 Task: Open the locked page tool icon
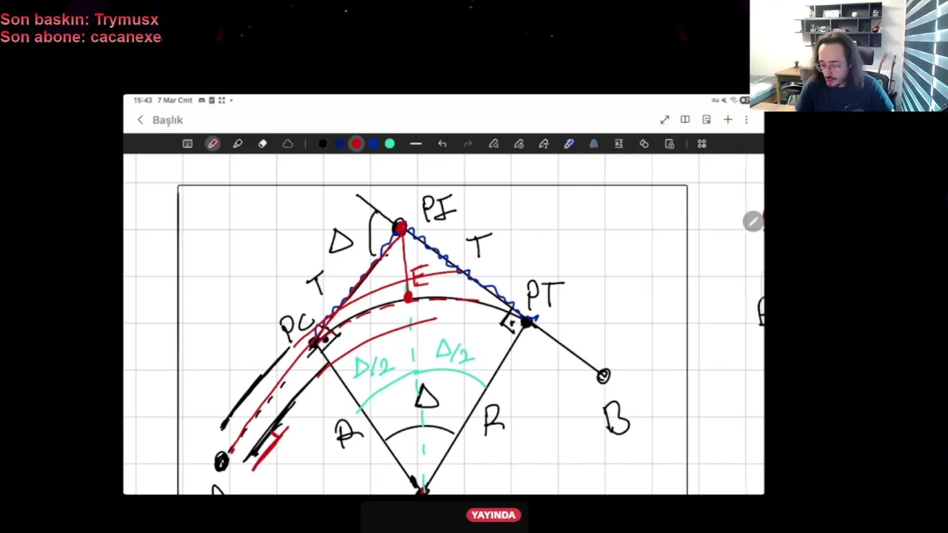670,144
